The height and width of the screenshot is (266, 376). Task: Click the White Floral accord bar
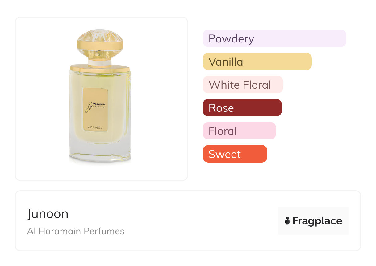tap(243, 85)
